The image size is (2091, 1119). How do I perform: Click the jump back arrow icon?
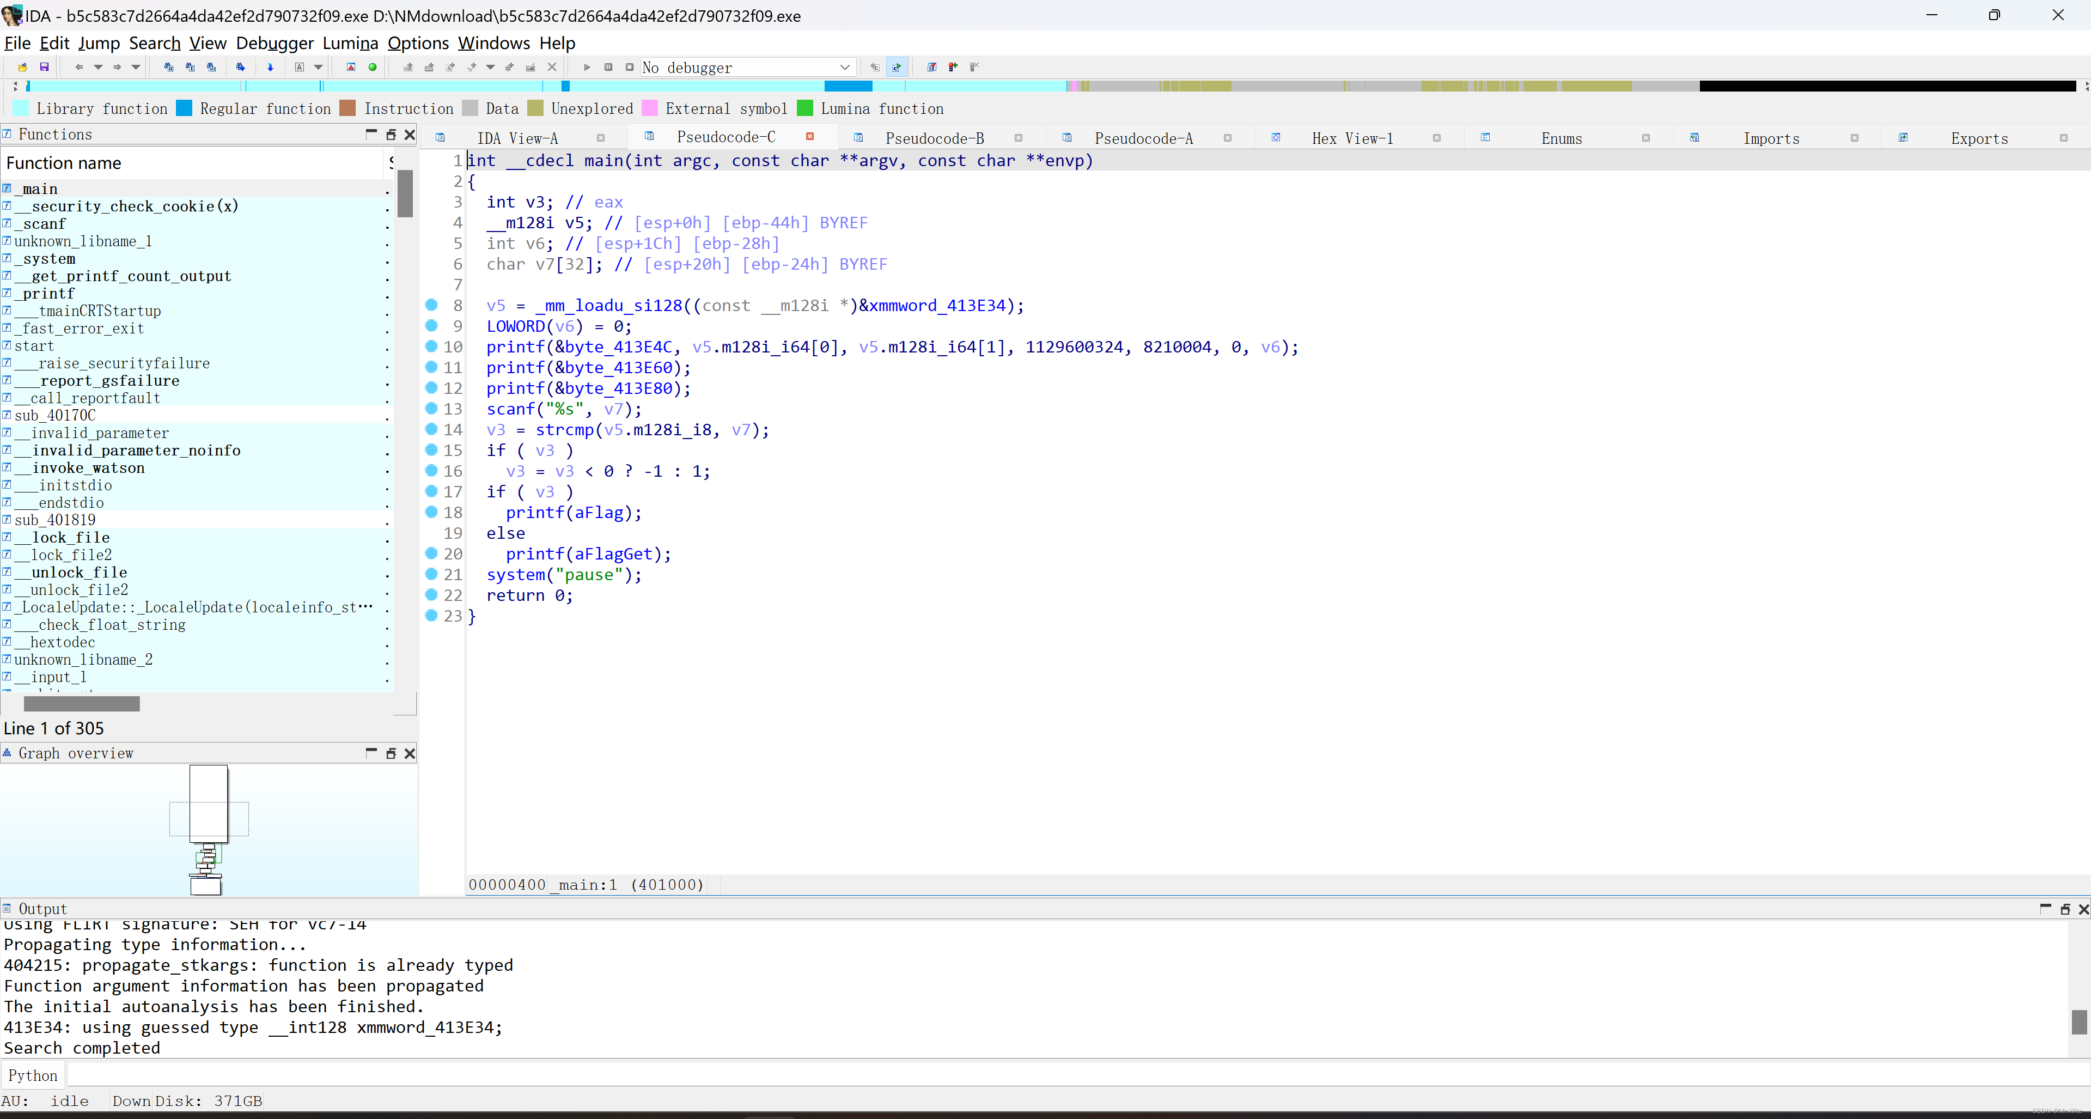tap(79, 68)
